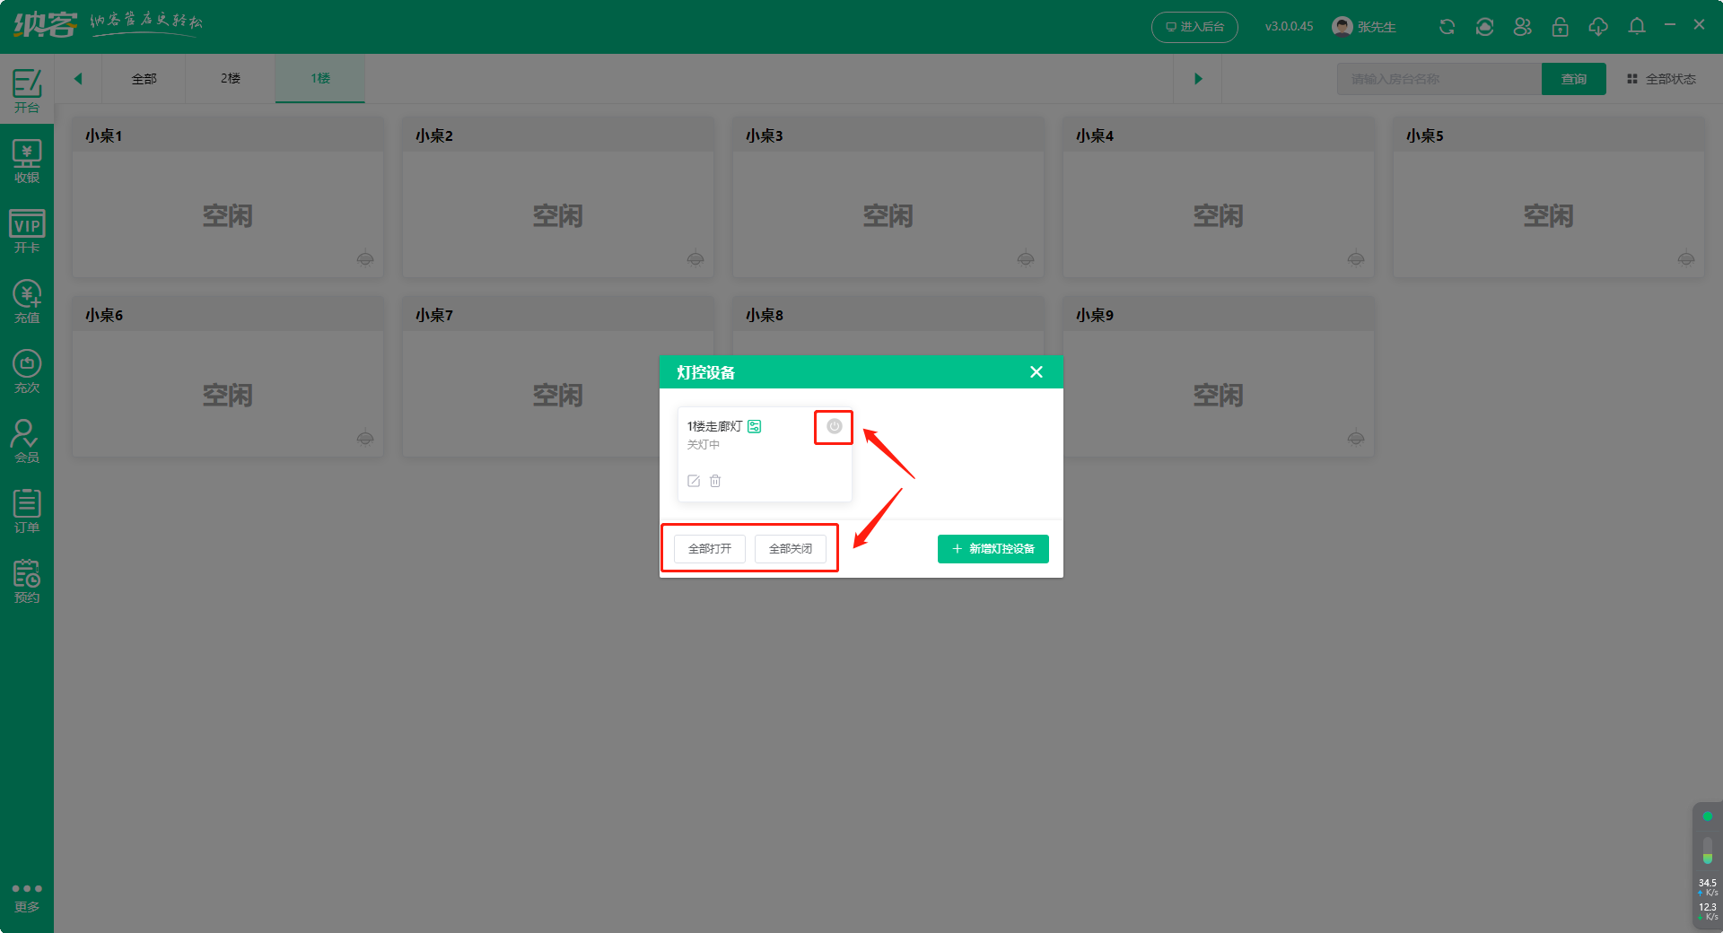Switch to the 2楼 tab
The height and width of the screenshot is (933, 1723).
pyautogui.click(x=231, y=79)
